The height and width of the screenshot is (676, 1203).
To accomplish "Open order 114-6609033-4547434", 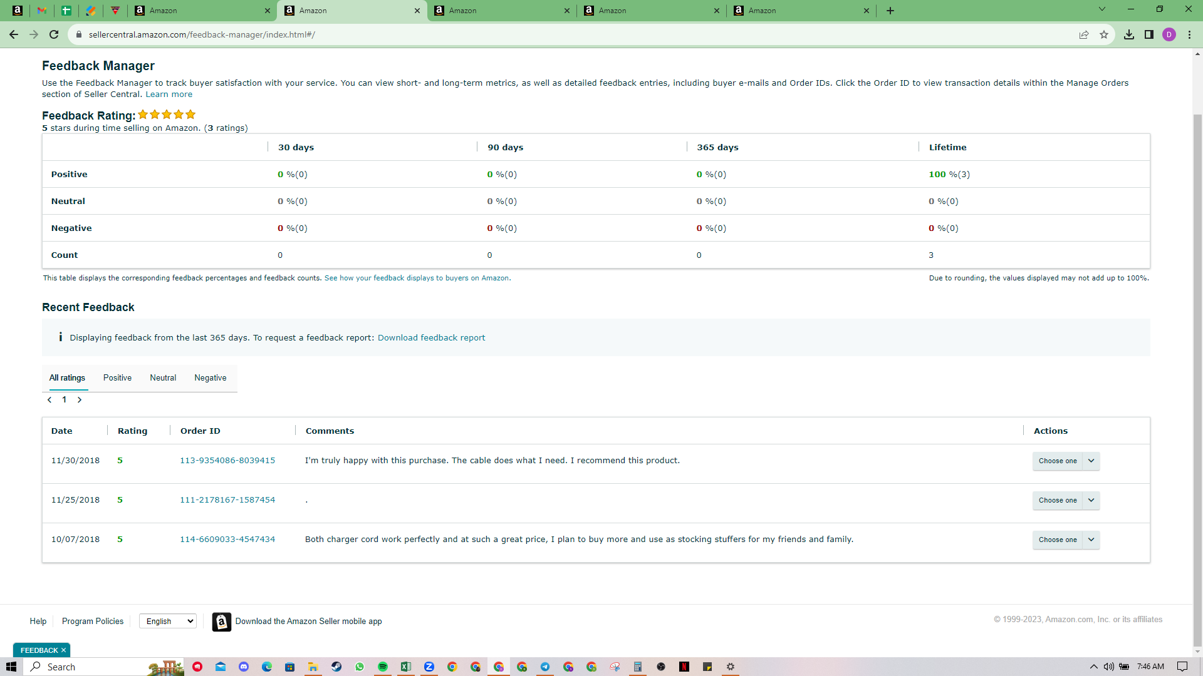I will 227,540.
